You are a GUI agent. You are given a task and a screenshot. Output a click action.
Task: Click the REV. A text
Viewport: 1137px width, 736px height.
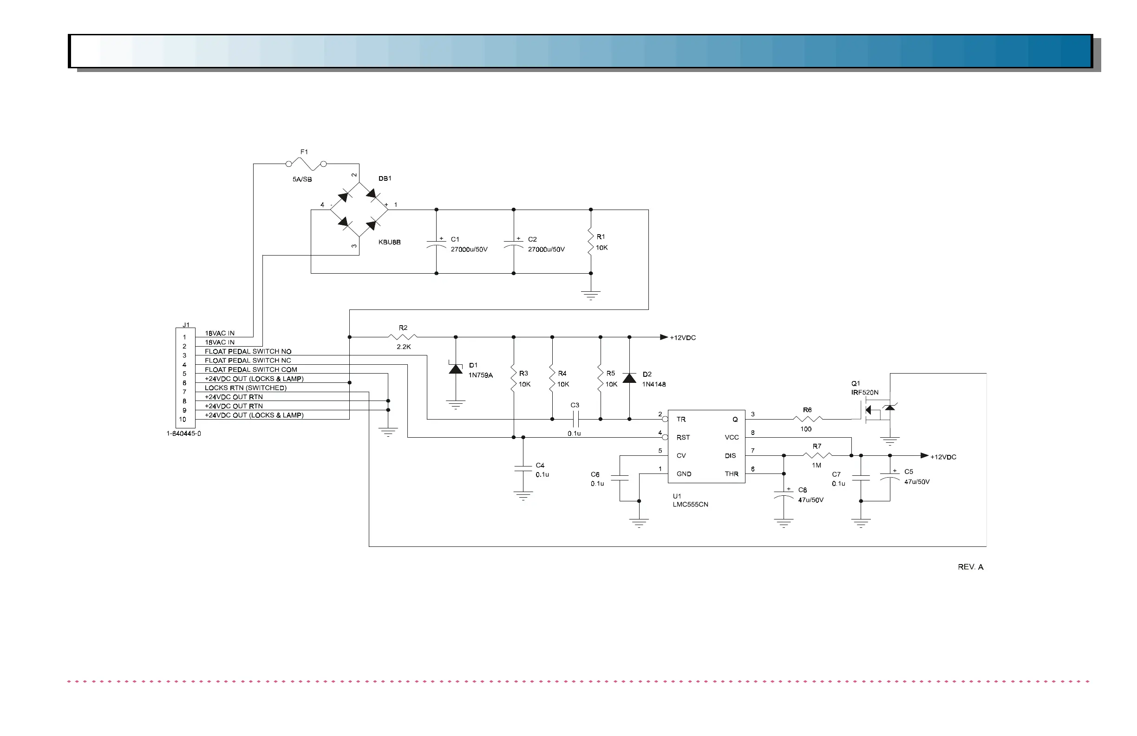point(970,567)
